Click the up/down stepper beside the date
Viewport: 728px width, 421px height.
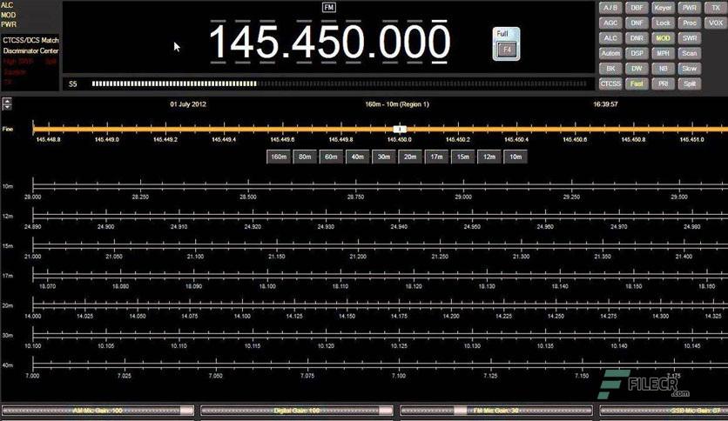(x=7, y=104)
